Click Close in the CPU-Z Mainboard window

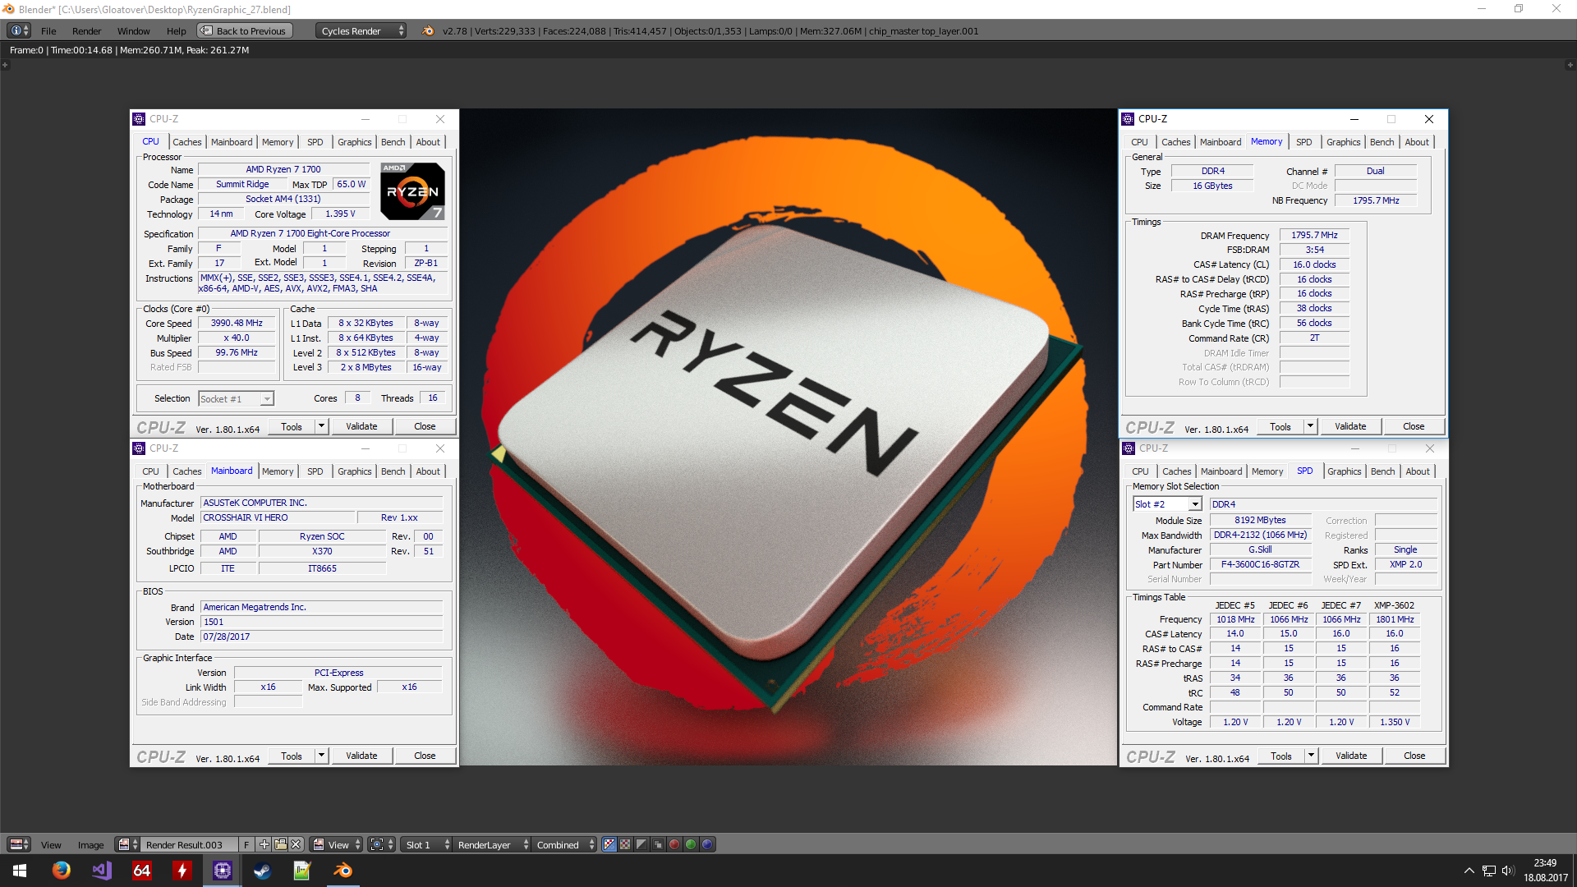click(x=425, y=756)
